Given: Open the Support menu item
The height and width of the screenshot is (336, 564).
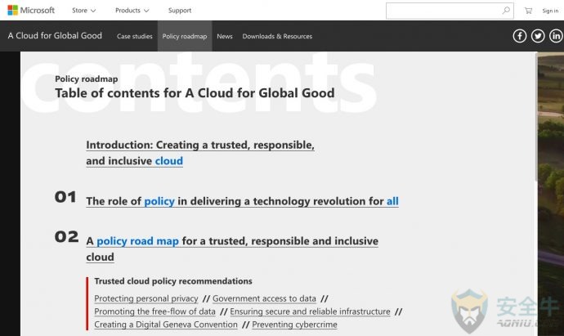Looking at the screenshot, I should pos(180,11).
